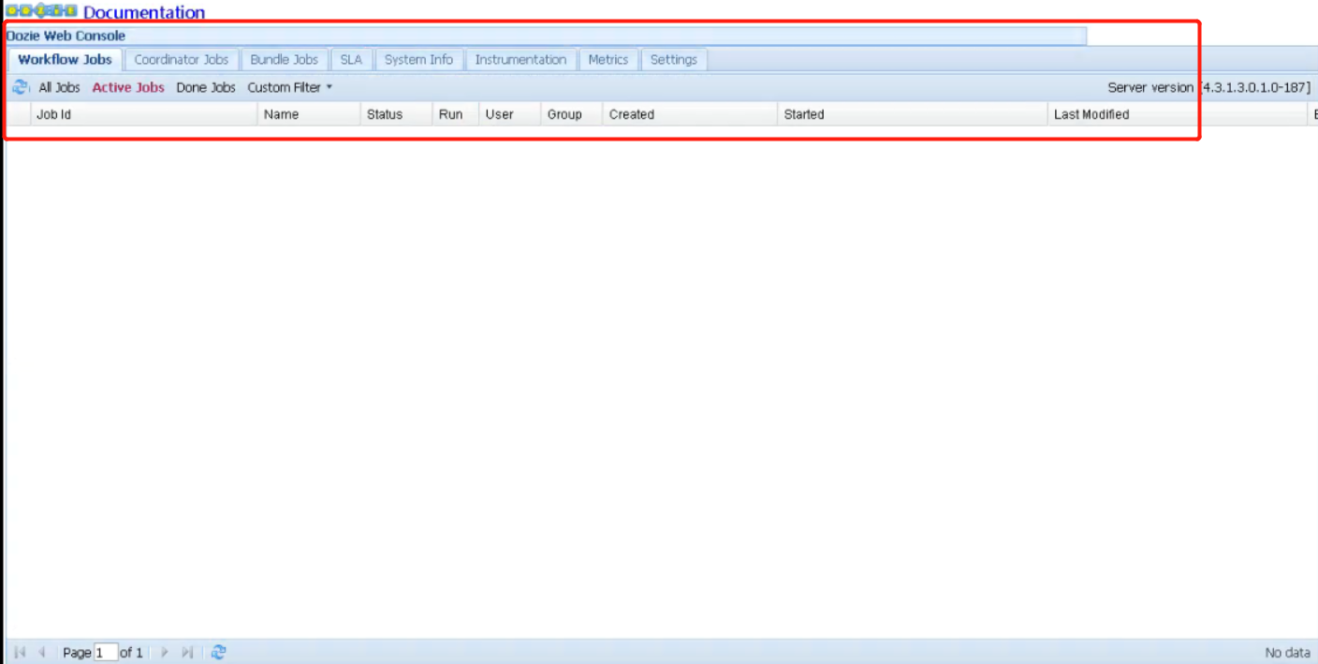Click the Oozie logo image
Screen dimensions: 1318x664
click(x=42, y=10)
